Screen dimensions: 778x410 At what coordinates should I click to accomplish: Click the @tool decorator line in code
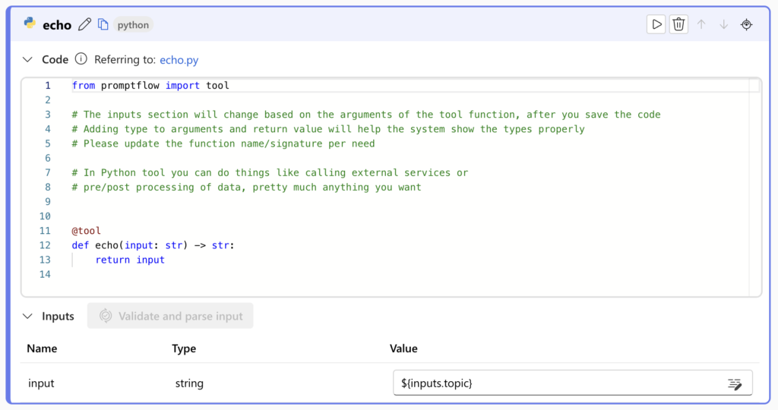coord(87,231)
